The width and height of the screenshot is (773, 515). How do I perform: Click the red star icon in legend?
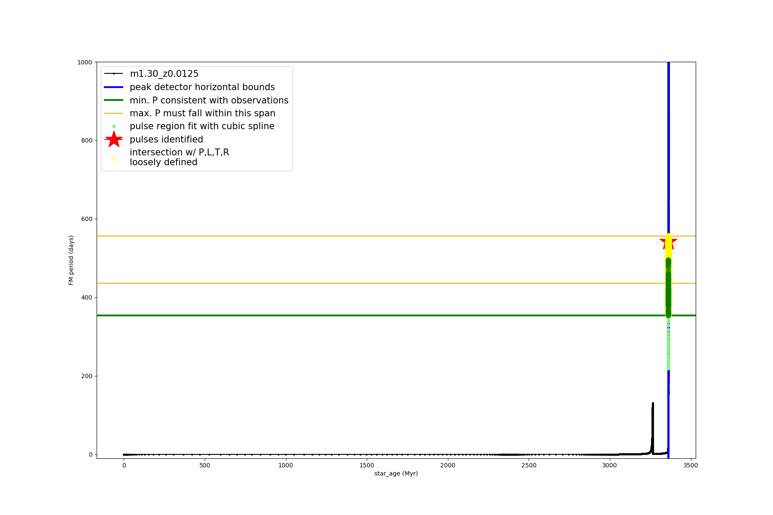pyautogui.click(x=114, y=139)
